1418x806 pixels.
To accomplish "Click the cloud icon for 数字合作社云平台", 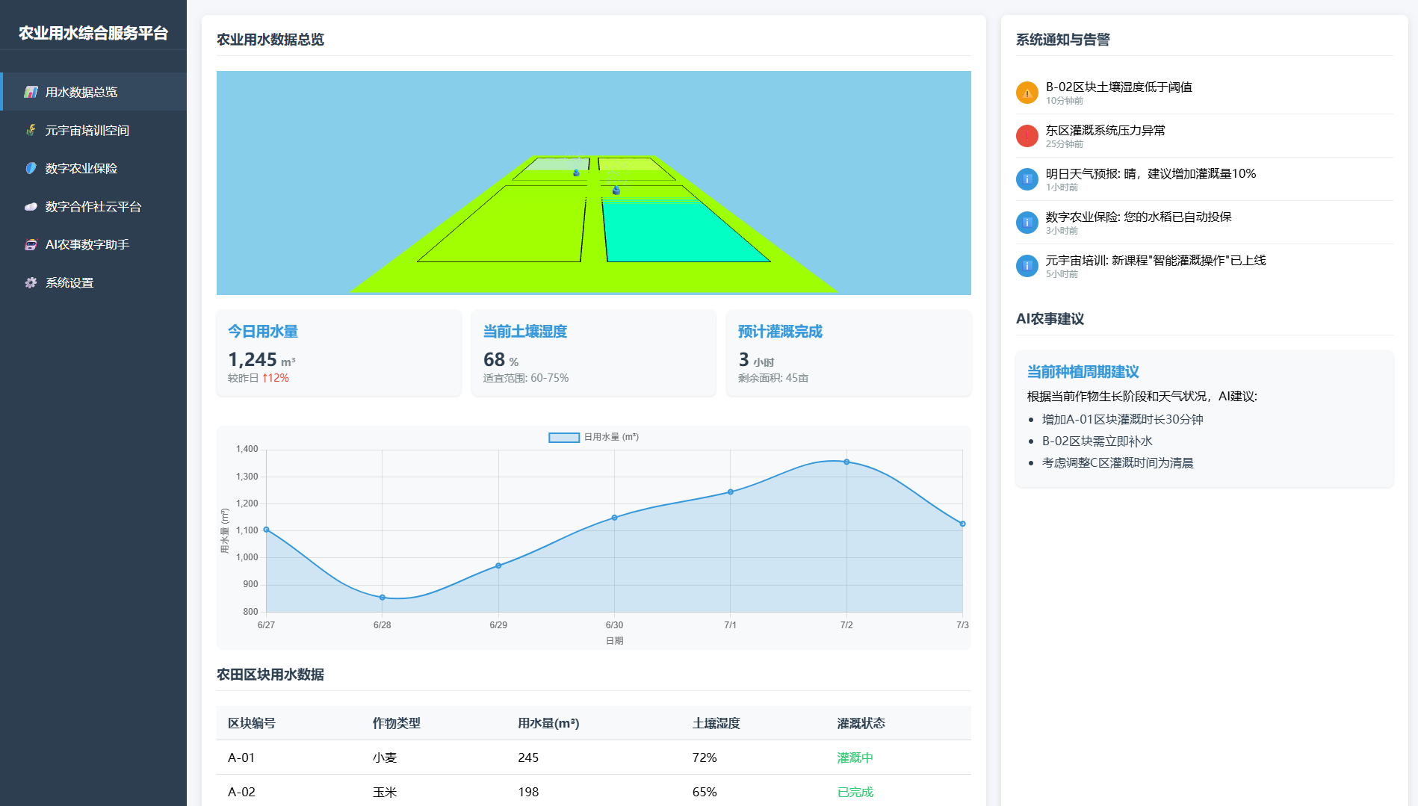I will point(31,206).
